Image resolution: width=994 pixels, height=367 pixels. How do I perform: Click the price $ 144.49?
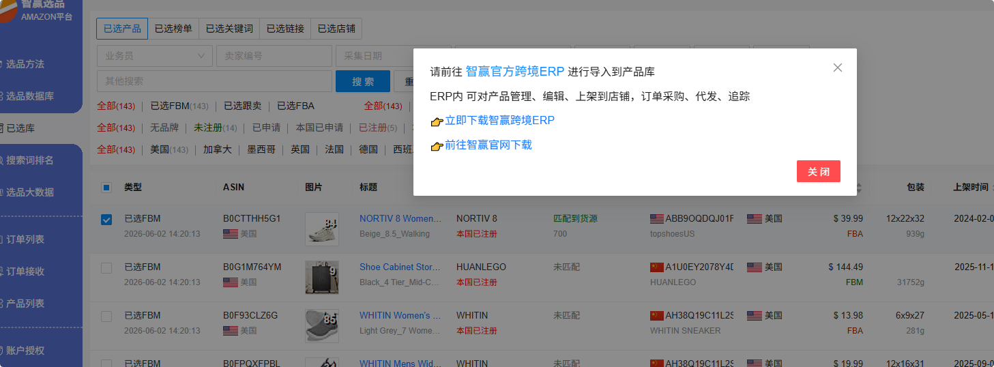pyautogui.click(x=846, y=267)
